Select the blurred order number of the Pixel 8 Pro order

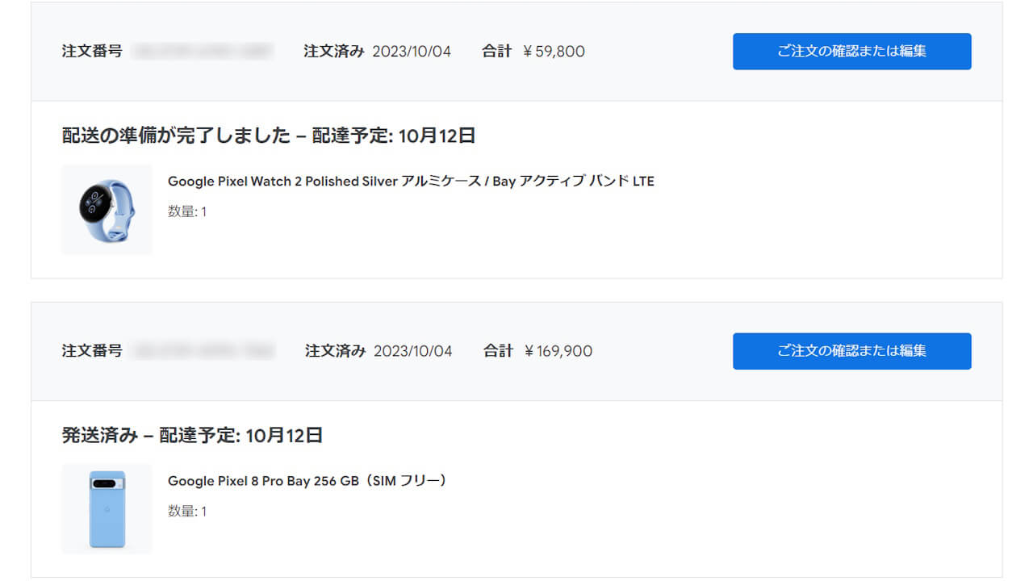coord(203,351)
